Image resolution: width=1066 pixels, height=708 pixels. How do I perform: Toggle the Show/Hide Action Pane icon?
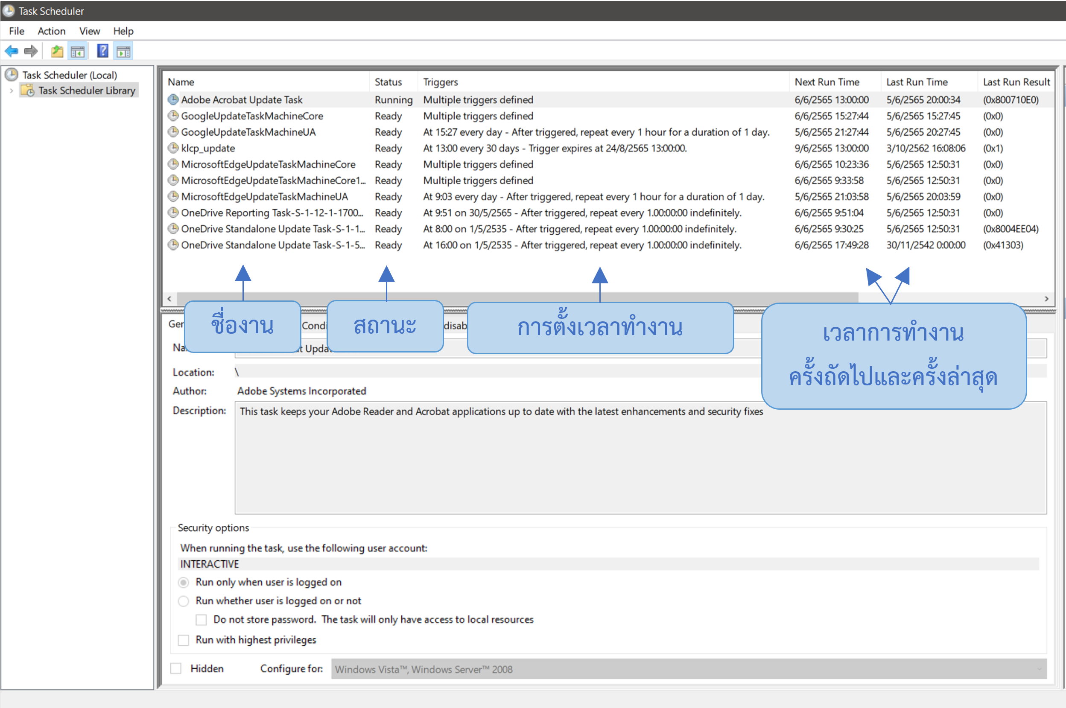point(123,51)
